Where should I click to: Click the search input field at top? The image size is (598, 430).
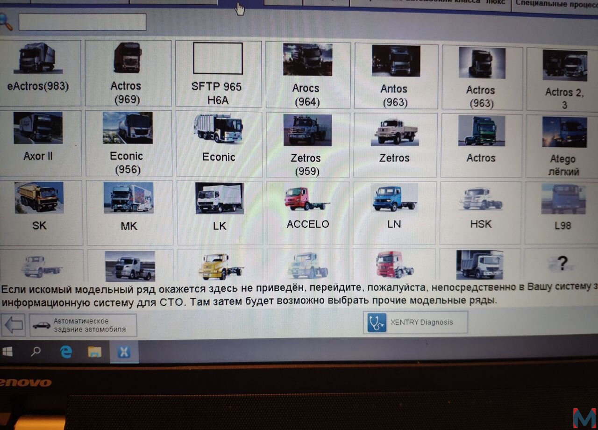tap(82, 22)
